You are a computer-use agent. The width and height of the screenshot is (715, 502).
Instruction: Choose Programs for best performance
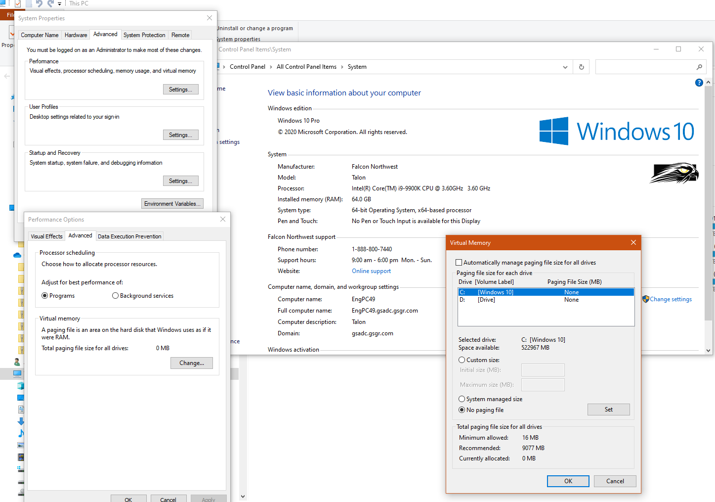pyautogui.click(x=45, y=296)
